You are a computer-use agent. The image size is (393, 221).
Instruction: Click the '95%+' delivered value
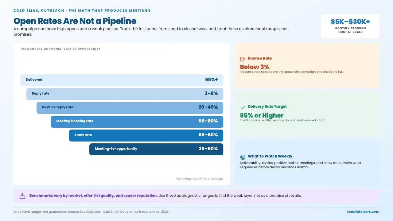(x=212, y=79)
